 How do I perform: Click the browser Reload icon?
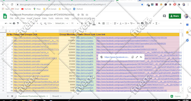pos(12,4)
